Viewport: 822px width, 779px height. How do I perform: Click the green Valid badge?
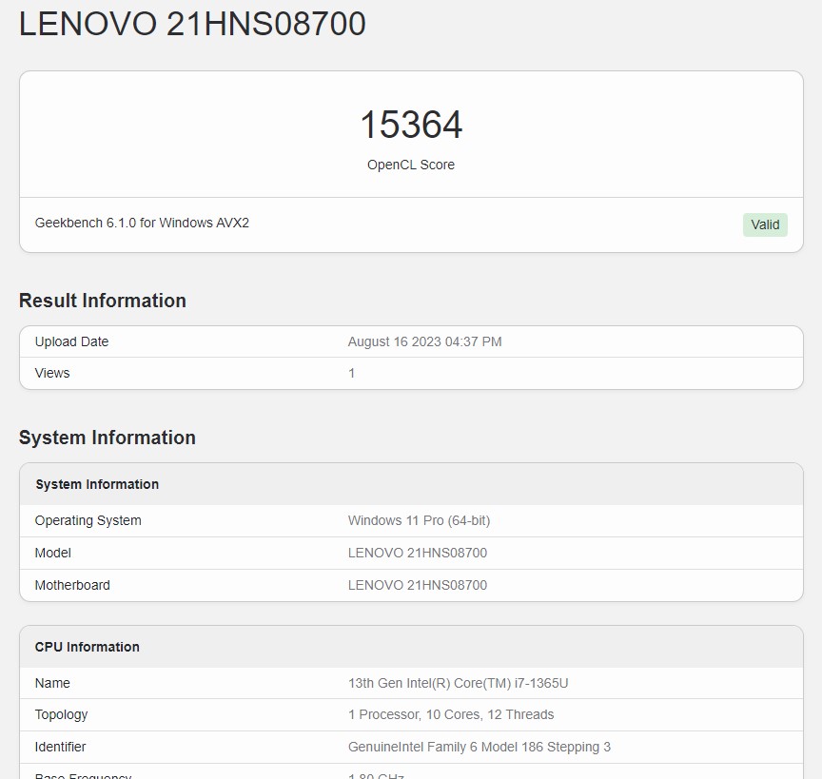pos(765,224)
